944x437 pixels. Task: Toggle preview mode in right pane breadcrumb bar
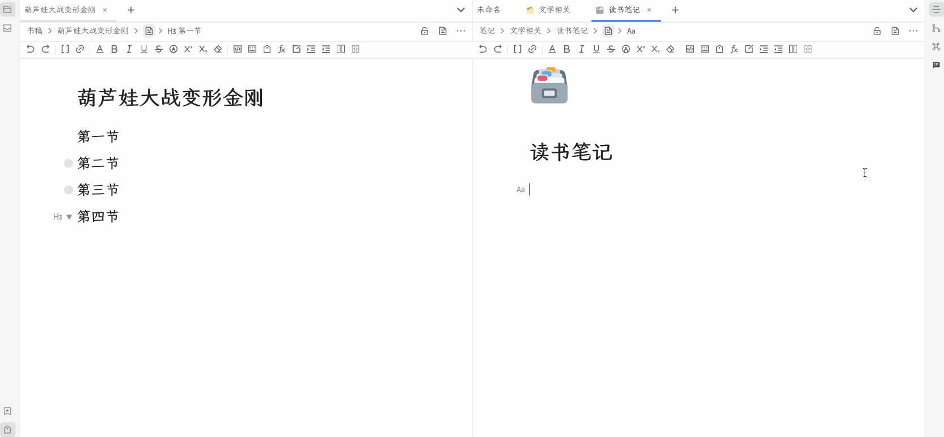895,31
